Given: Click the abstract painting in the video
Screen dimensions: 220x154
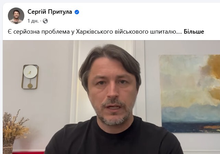Looking at the screenshot, I should [x=190, y=94].
